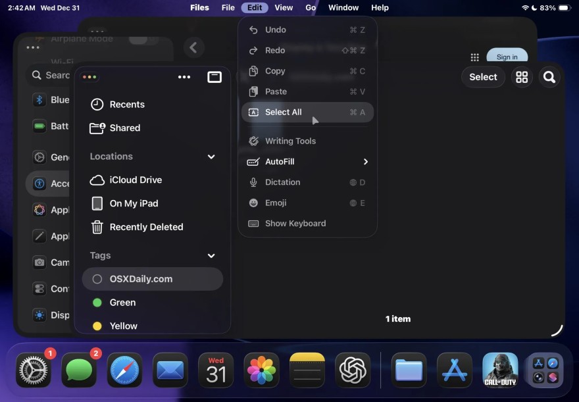This screenshot has height=402, width=579.
Task: Collapse the Locations section chevron
Action: click(x=211, y=157)
